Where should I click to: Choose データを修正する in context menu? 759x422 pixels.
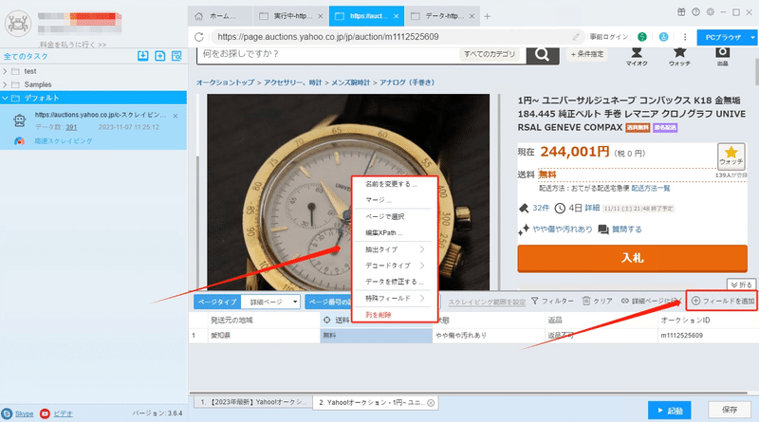(394, 282)
